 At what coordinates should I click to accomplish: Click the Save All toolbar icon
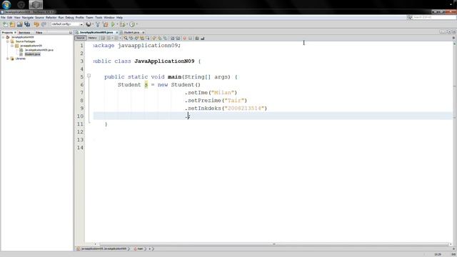(x=27, y=24)
